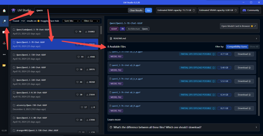Open the Home page in the sidebar
Screen dimensions: 263x136
[x=4, y=11]
